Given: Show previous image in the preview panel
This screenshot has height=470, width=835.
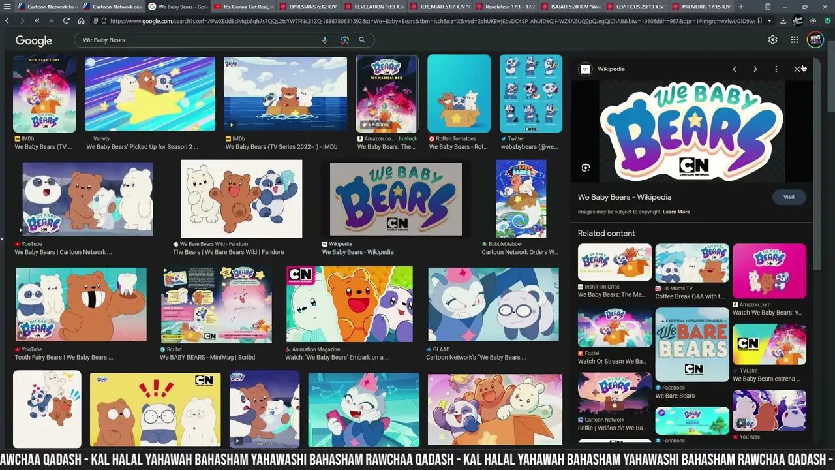Looking at the screenshot, I should coord(735,69).
